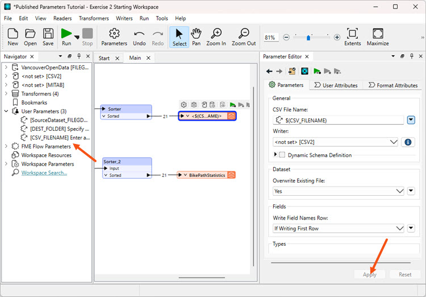Create a new workspace with the New icon

12,37
